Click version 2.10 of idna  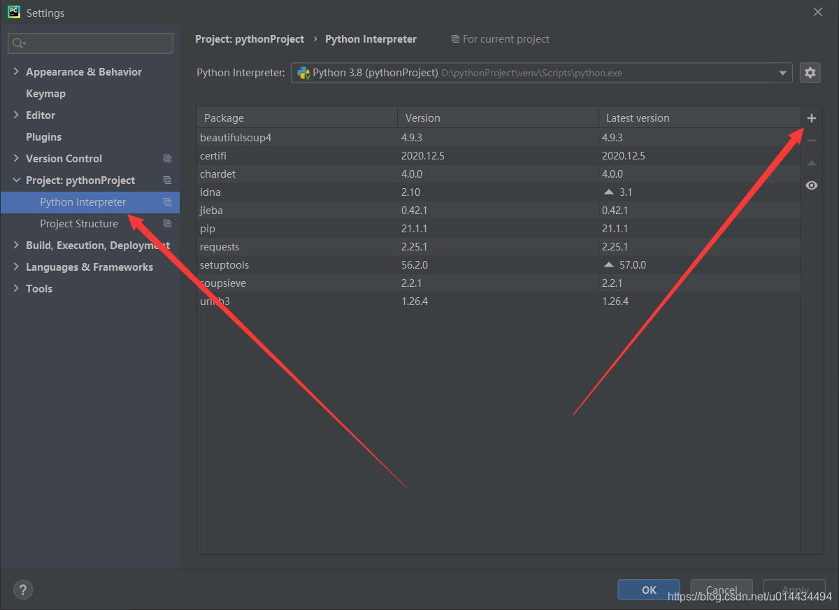click(410, 192)
